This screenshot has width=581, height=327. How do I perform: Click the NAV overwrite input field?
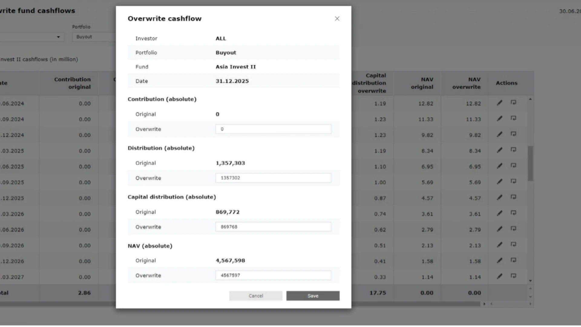click(x=273, y=275)
